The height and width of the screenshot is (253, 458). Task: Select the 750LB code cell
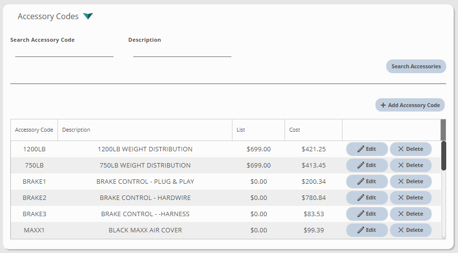pos(34,166)
